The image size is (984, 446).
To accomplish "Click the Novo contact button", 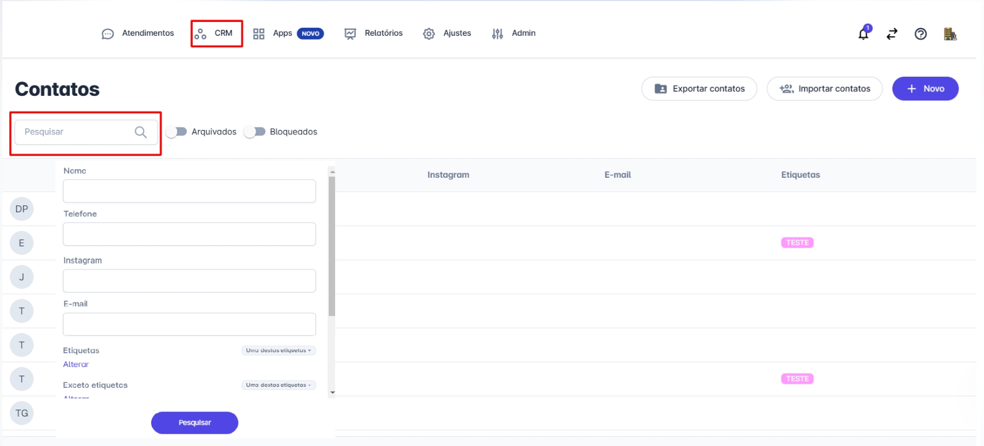I will pos(925,89).
